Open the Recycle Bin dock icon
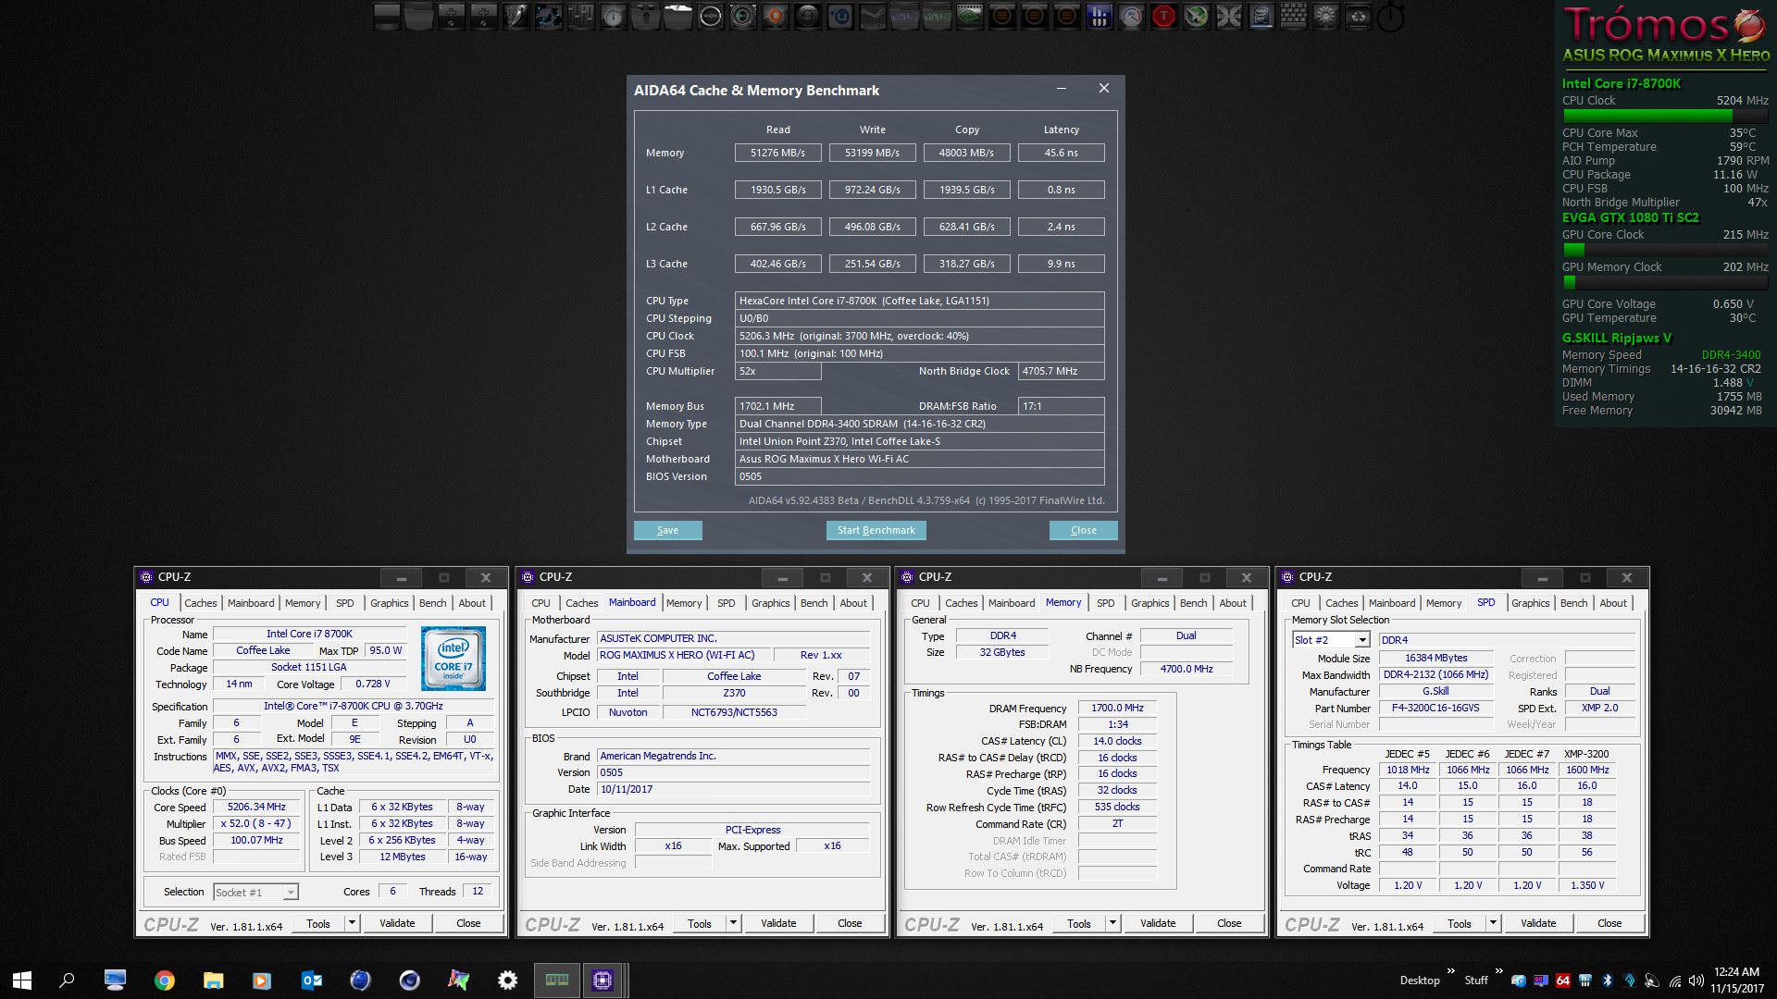Screen dimensions: 1777x999 tap(1358, 16)
